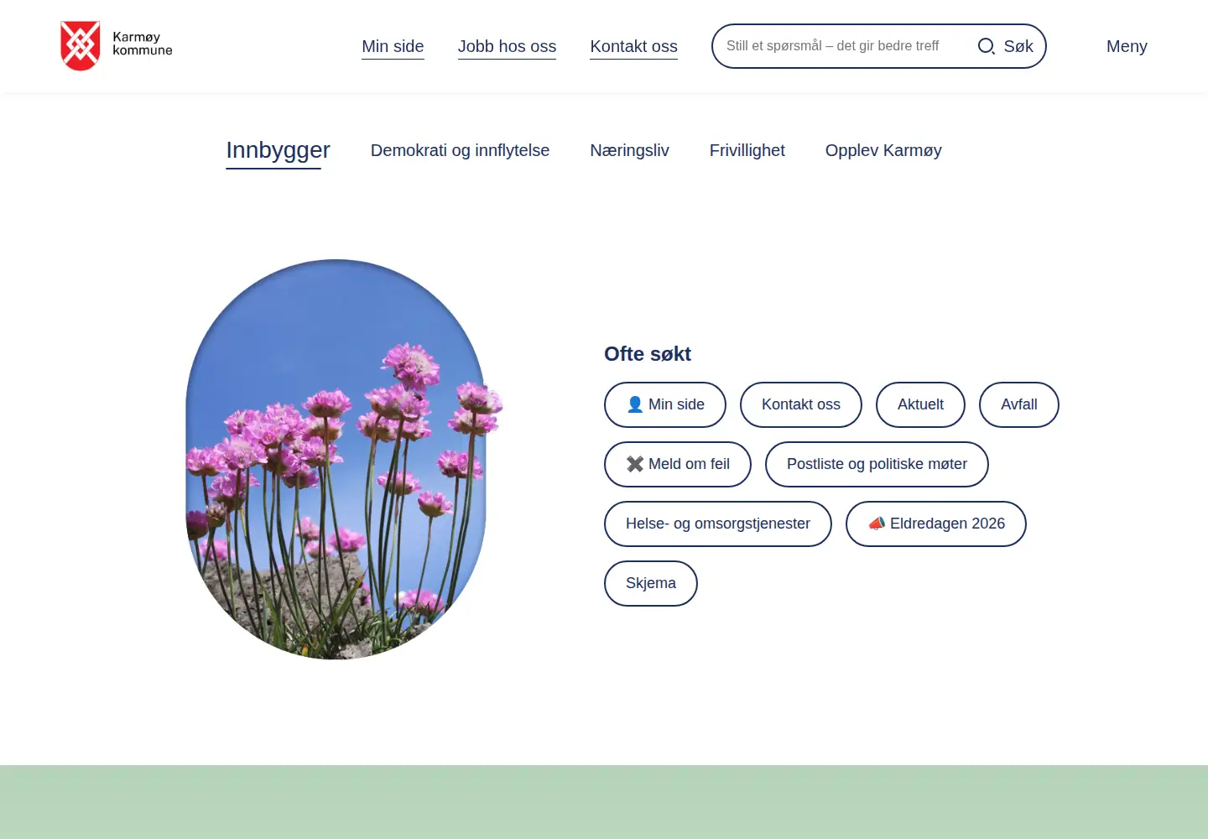The width and height of the screenshot is (1208, 839).
Task: Click the megaphone icon on Eldredagen 2026
Action: (x=877, y=524)
